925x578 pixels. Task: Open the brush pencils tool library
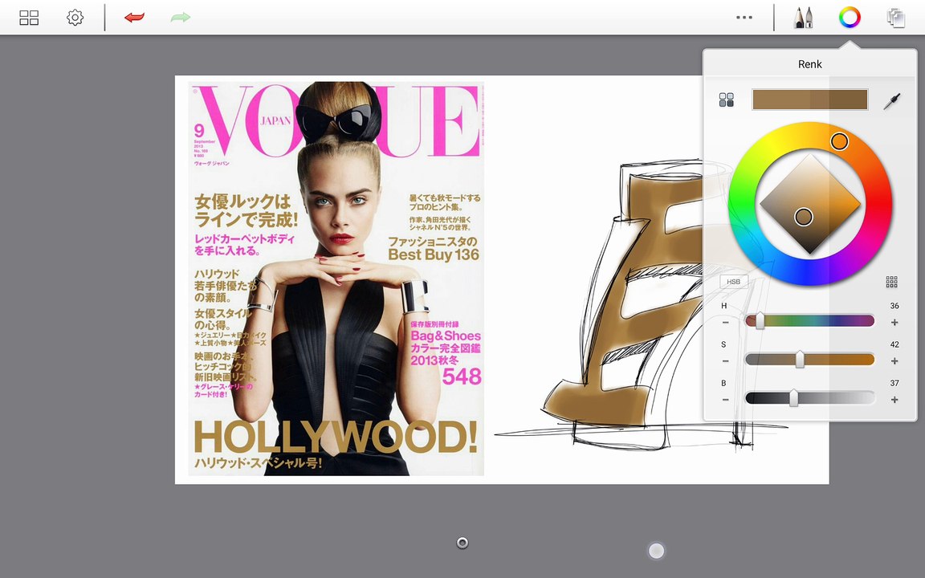[803, 18]
